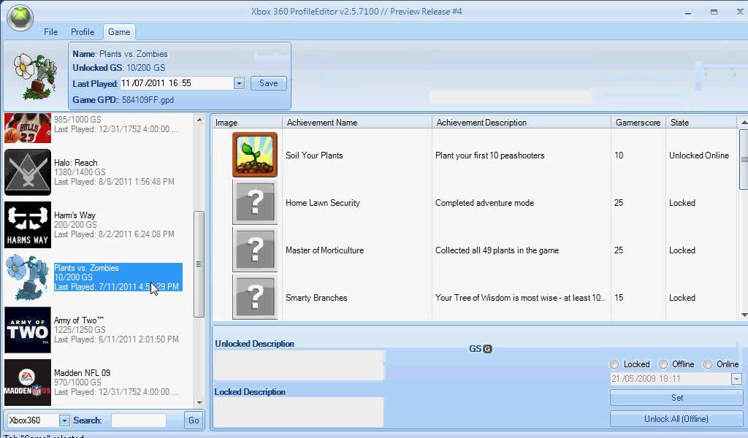This screenshot has width=748, height=438.
Task: Select the Online radio button
Action: pyautogui.click(x=707, y=364)
